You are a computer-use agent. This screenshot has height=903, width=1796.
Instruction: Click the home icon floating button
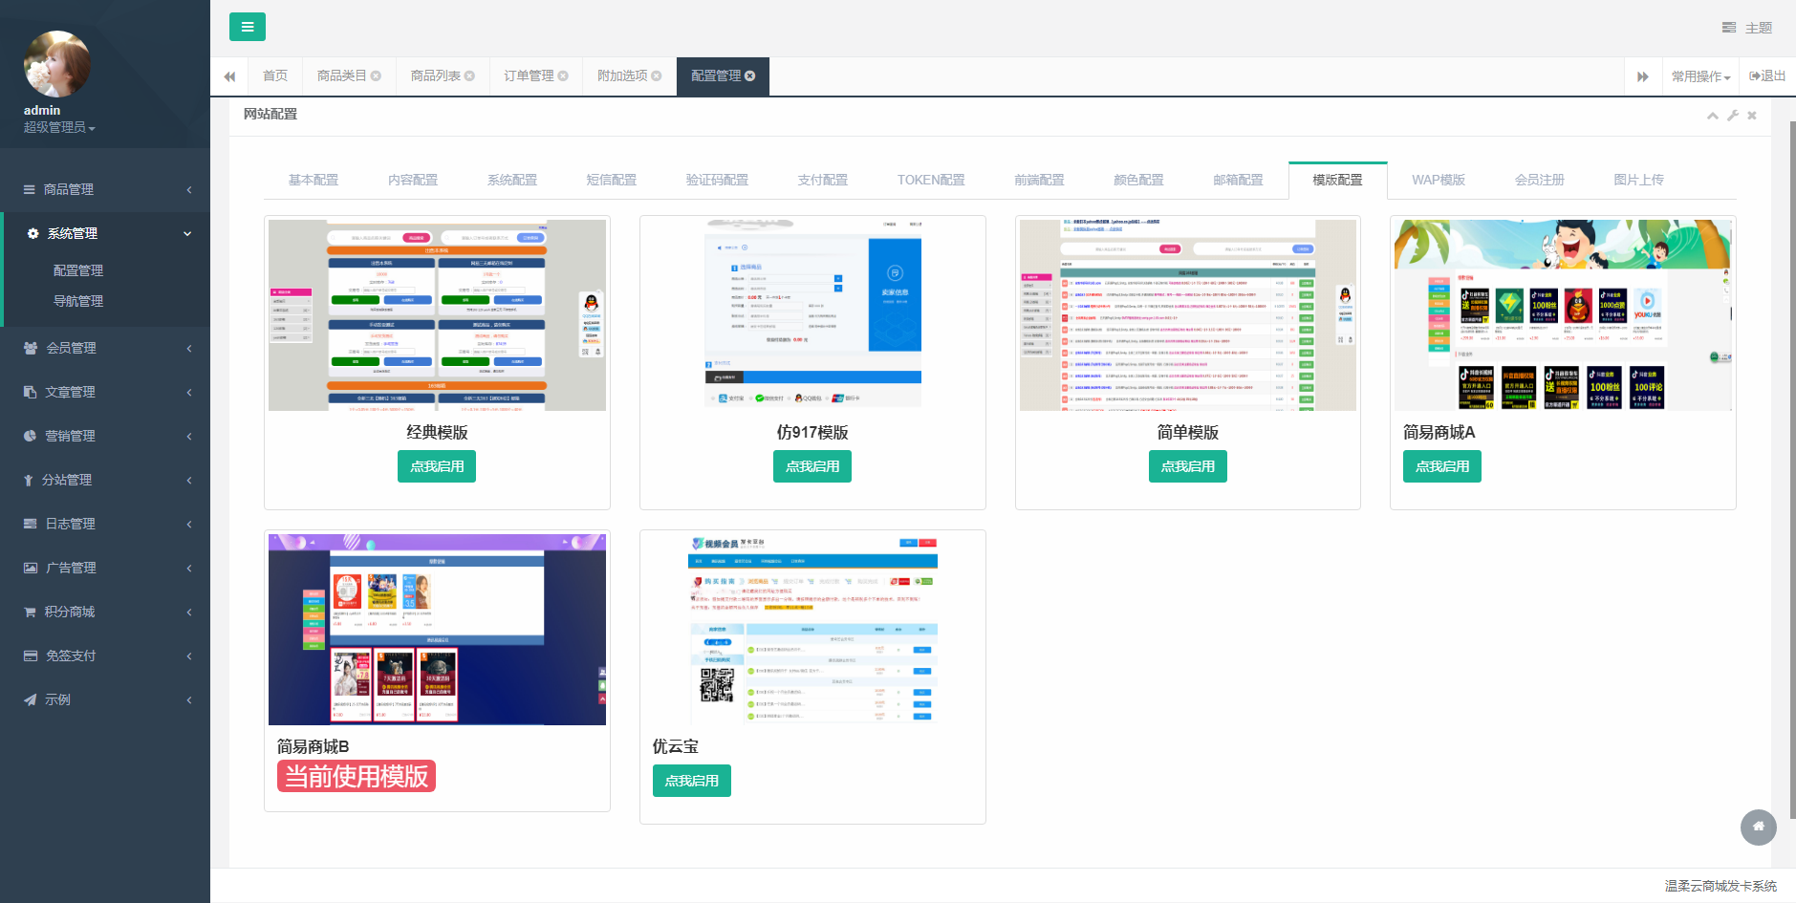point(1758,827)
